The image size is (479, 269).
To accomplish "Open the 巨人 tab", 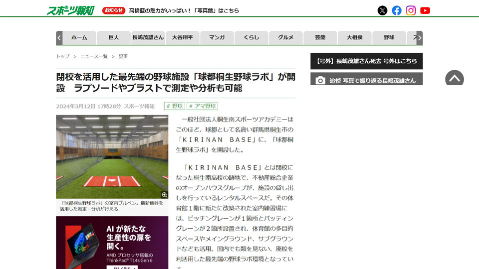I will coord(114,37).
